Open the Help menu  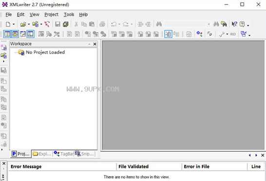coord(83,15)
